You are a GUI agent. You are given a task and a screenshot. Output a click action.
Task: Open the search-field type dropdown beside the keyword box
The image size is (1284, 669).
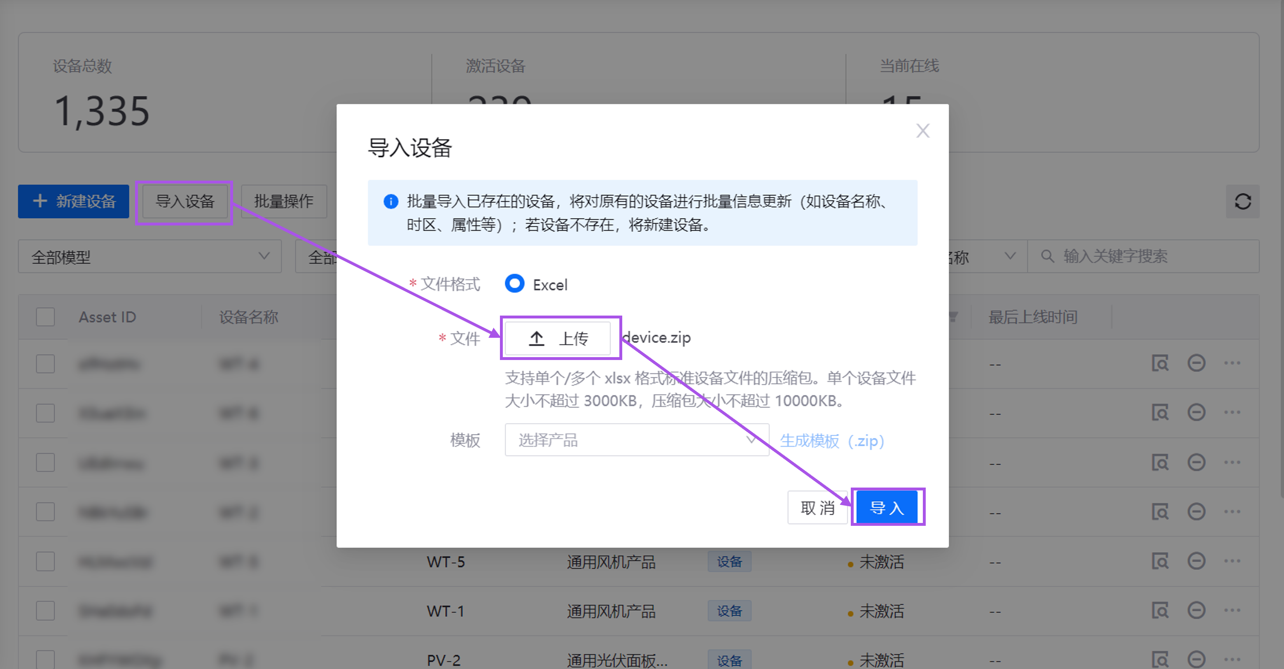988,257
